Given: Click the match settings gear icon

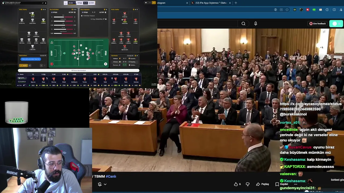Looking at the screenshot, I should (146, 3).
